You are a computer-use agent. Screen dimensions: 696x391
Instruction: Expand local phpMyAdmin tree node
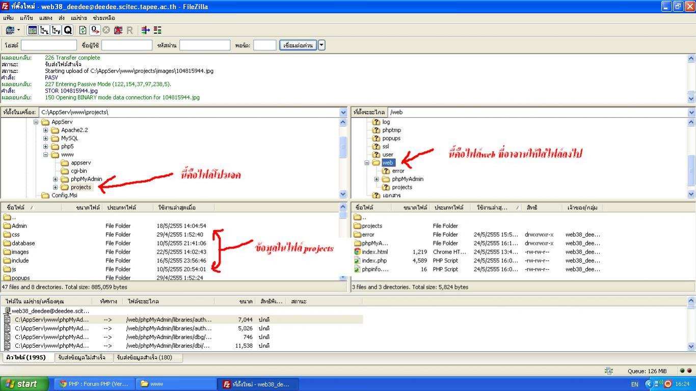pos(56,179)
